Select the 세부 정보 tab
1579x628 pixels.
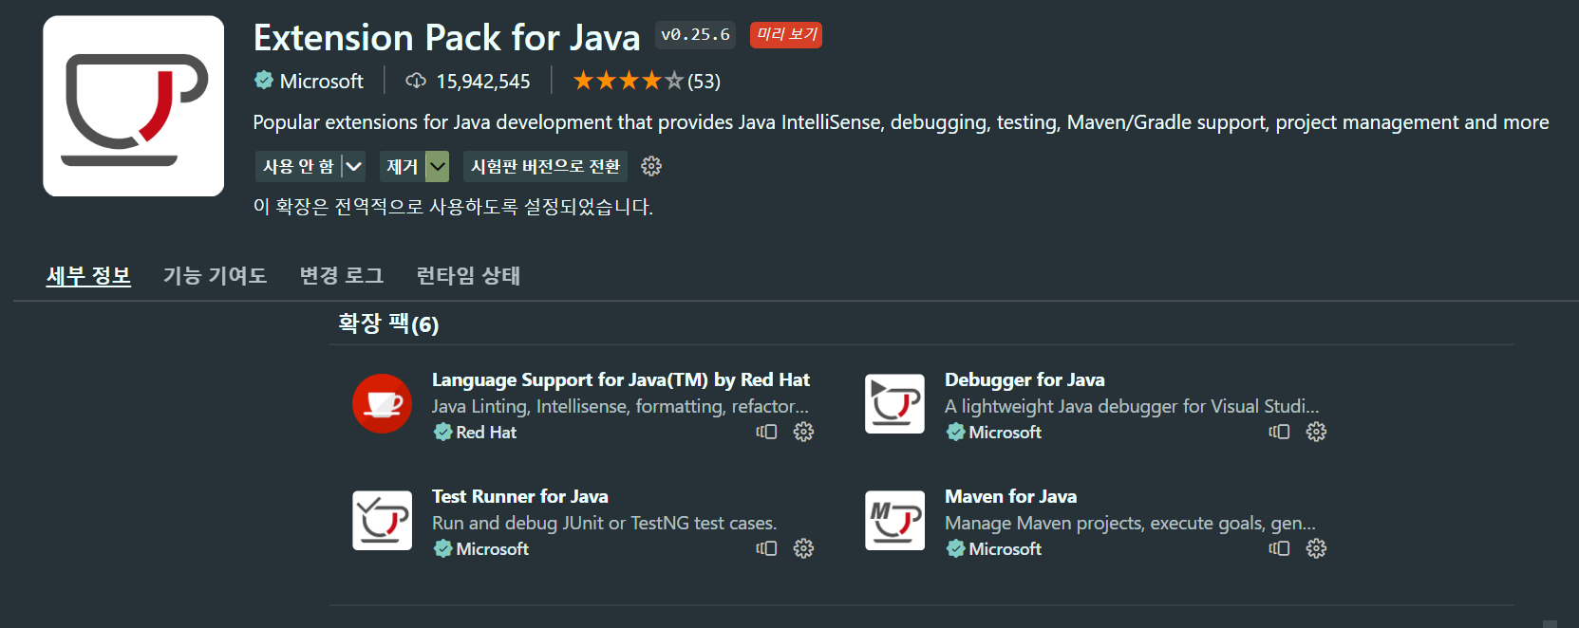pyautogui.click(x=88, y=276)
